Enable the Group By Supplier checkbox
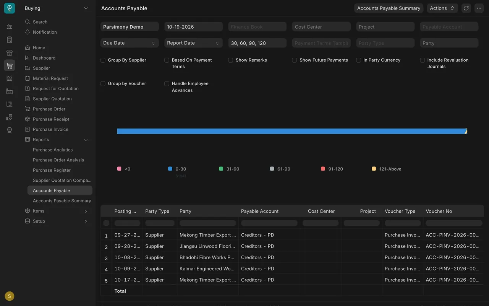The width and height of the screenshot is (489, 306). click(x=103, y=60)
